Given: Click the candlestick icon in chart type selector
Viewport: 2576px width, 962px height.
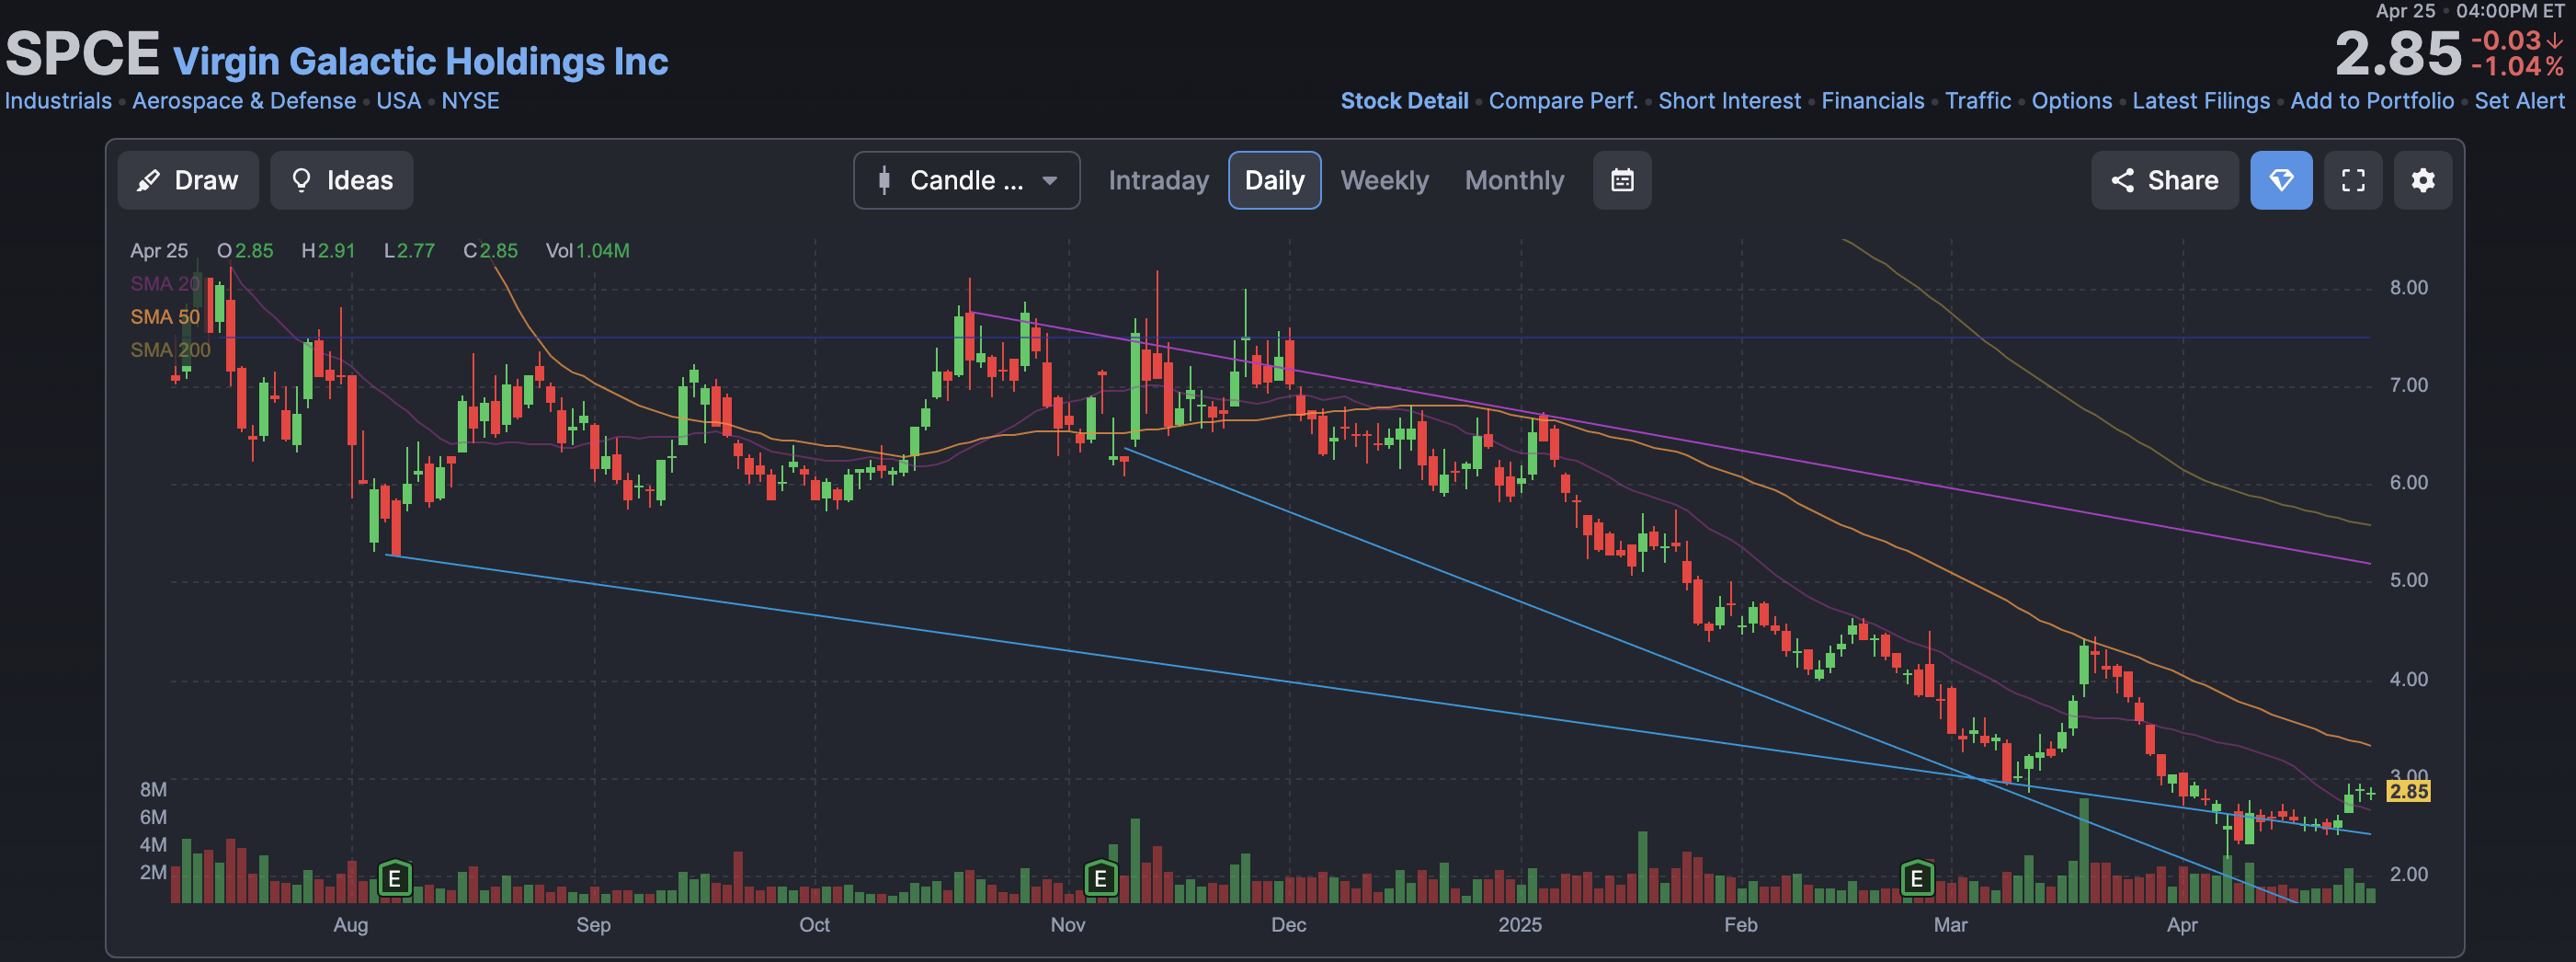Looking at the screenshot, I should pyautogui.click(x=883, y=180).
